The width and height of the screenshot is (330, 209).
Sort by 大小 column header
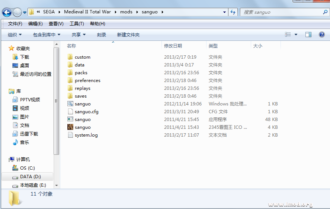click(x=257, y=46)
